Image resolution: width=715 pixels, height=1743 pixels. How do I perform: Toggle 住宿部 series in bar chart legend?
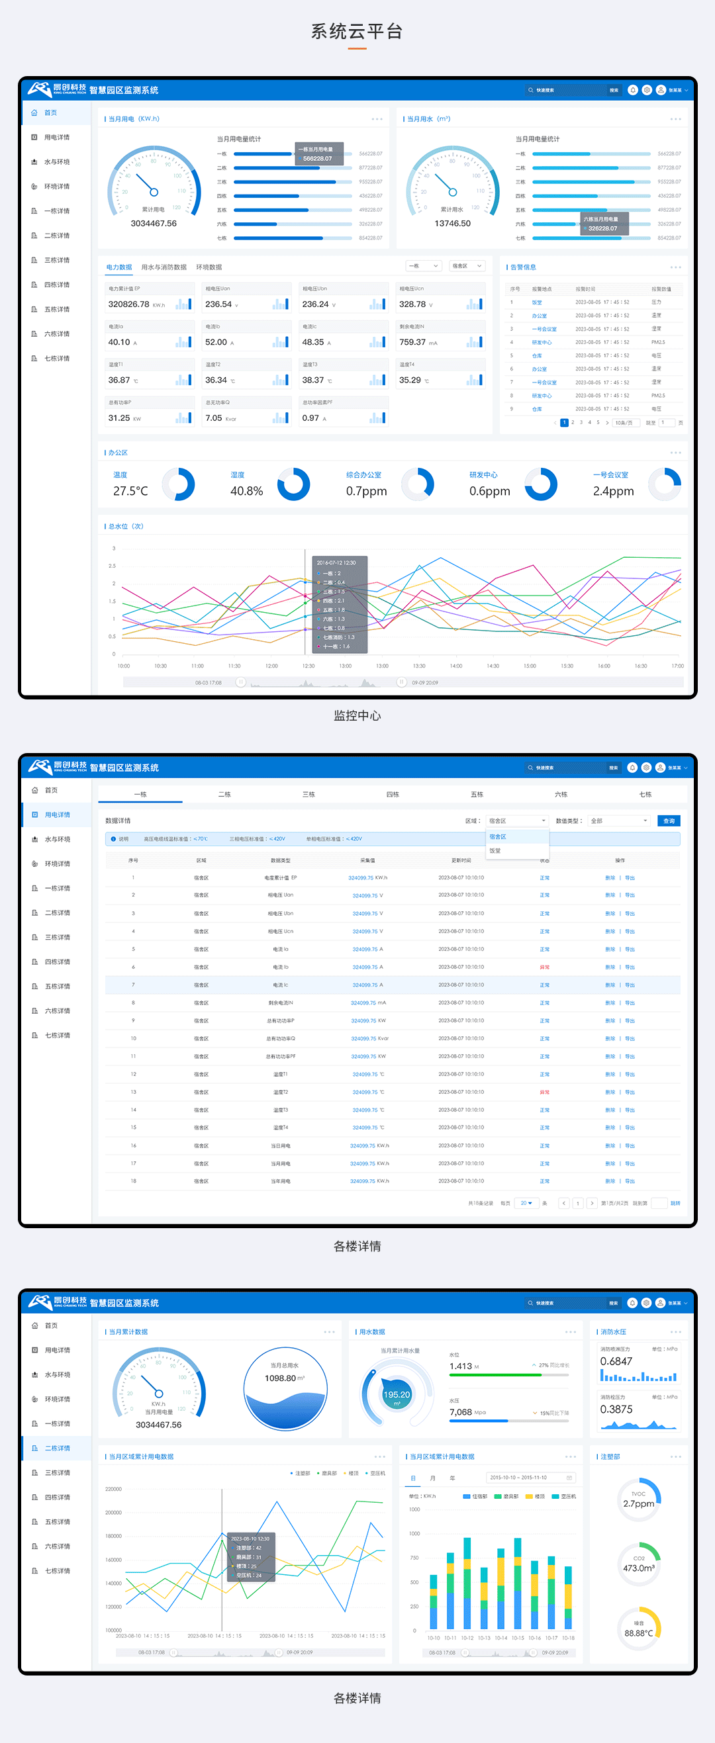coord(475,1496)
